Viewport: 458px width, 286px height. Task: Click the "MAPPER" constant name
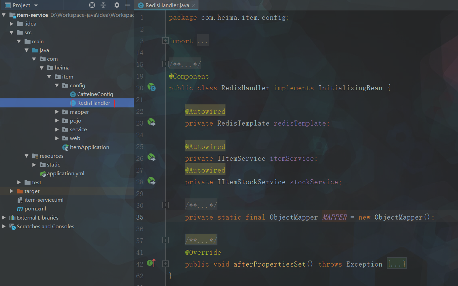[334, 217]
